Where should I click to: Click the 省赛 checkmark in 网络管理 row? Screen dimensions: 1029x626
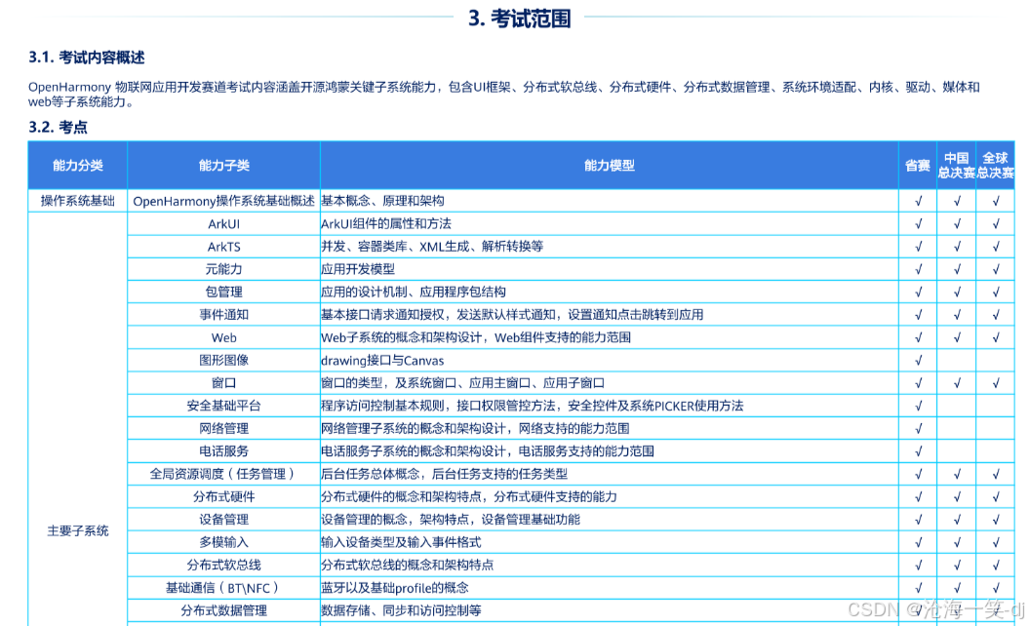coord(918,428)
